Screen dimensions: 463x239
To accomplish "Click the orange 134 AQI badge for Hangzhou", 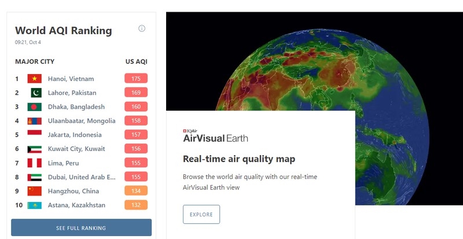I will click(136, 191).
